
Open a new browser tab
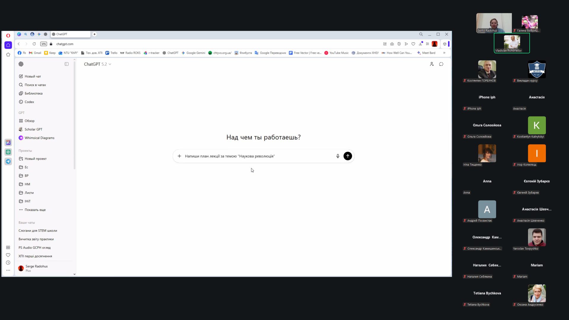pos(95,34)
